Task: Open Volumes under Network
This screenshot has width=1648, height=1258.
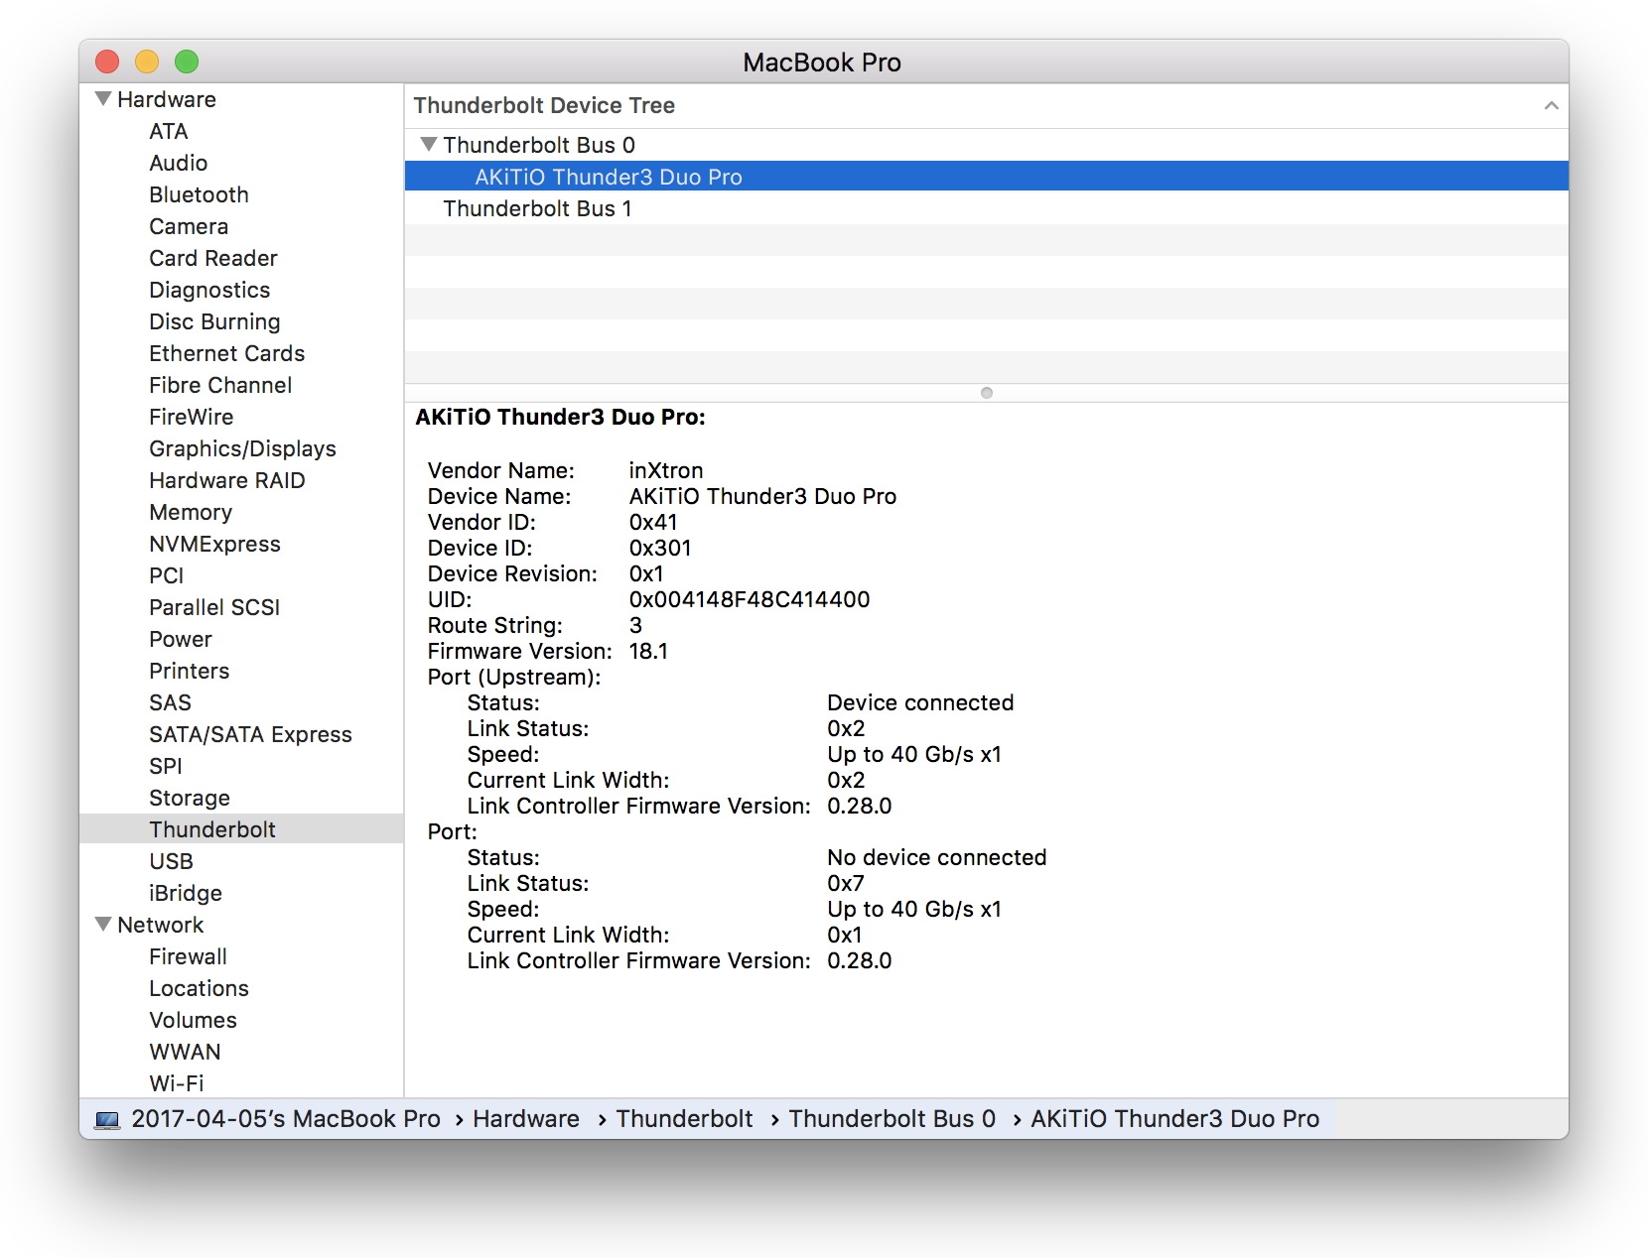Action: tap(193, 1020)
